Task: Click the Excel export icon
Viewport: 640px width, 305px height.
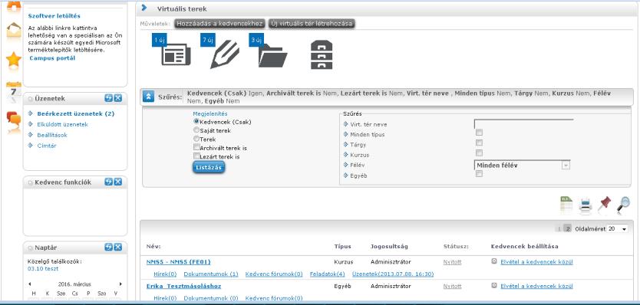Action: point(566,205)
